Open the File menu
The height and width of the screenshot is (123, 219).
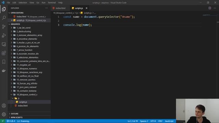click(8, 3)
